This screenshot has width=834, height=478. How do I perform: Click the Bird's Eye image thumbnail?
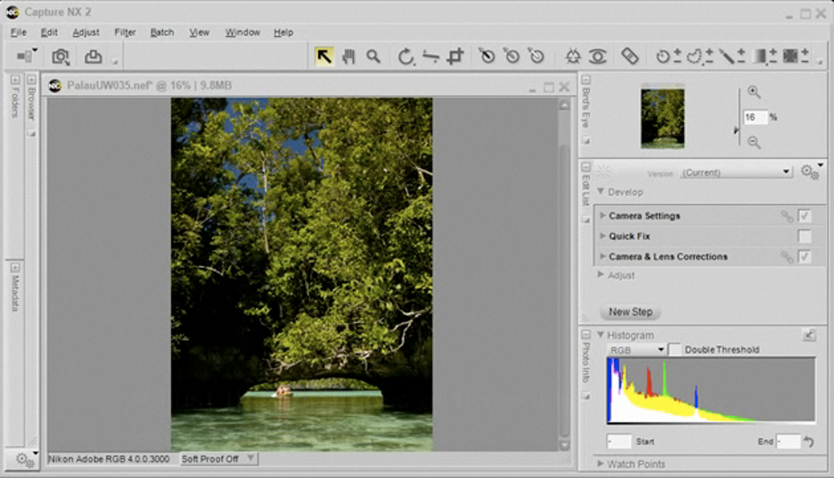(662, 118)
